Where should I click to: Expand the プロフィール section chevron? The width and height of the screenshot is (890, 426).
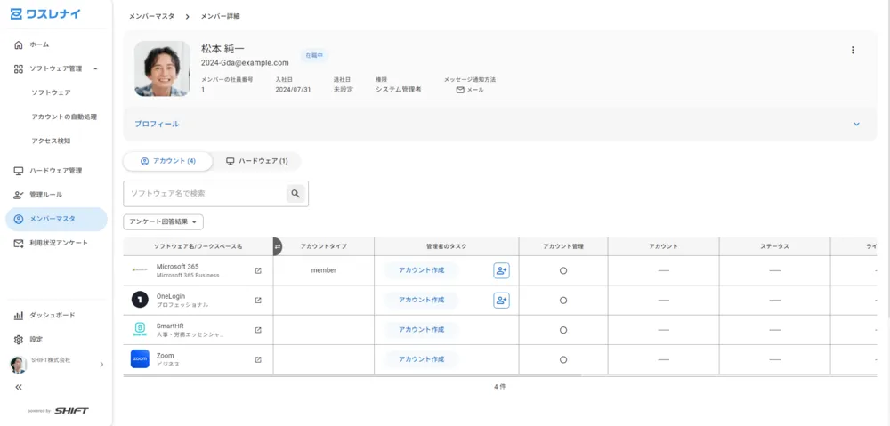pos(856,124)
